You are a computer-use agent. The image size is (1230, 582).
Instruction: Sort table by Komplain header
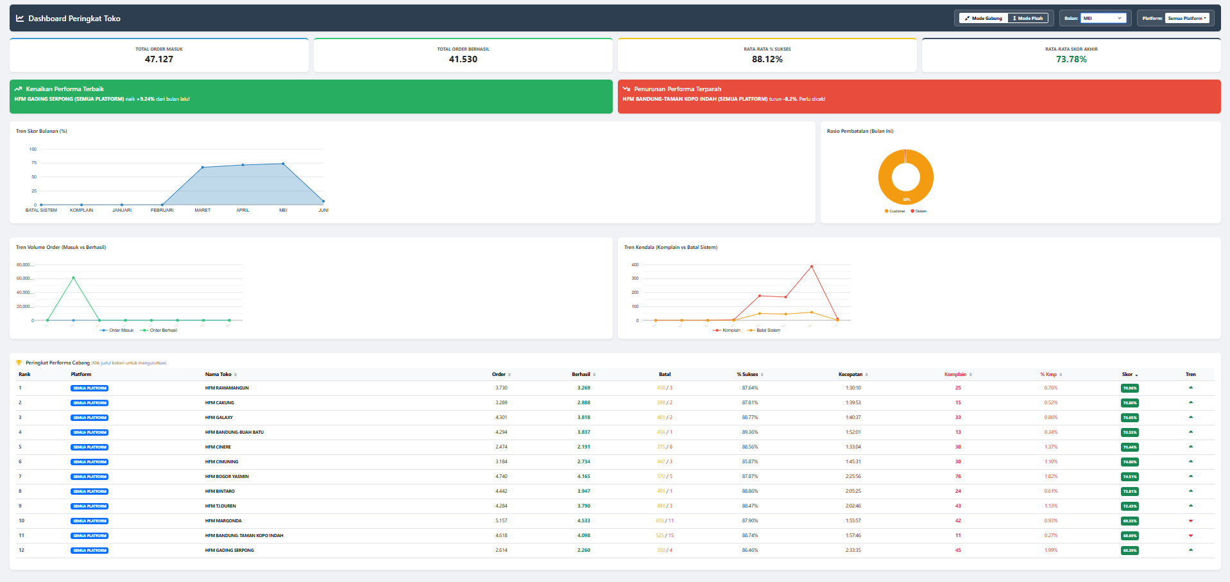(x=958, y=374)
